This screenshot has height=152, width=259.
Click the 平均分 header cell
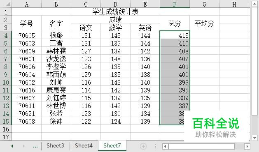point(205,23)
